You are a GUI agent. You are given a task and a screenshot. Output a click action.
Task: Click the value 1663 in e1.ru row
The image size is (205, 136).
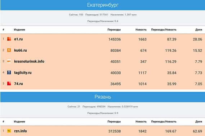point(142,39)
